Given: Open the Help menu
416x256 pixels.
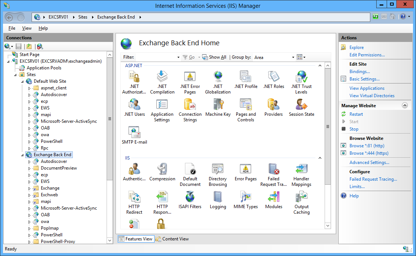Looking at the screenshot, I should coord(43,28).
